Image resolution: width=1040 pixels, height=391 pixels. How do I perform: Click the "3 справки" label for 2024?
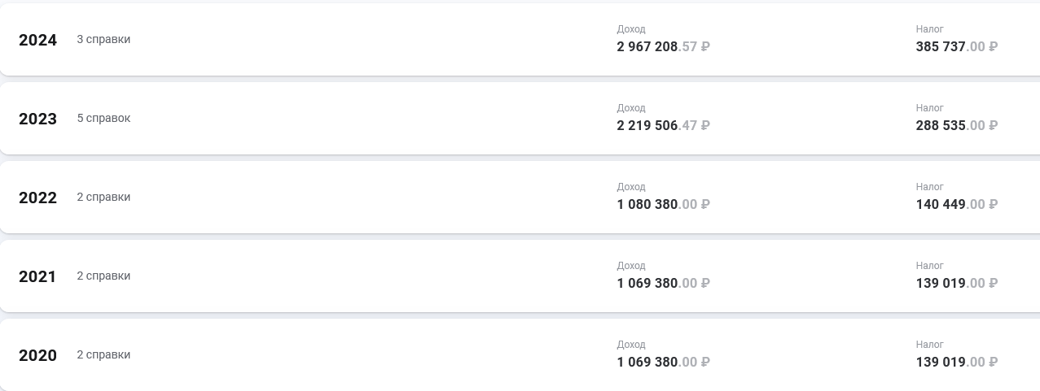103,39
